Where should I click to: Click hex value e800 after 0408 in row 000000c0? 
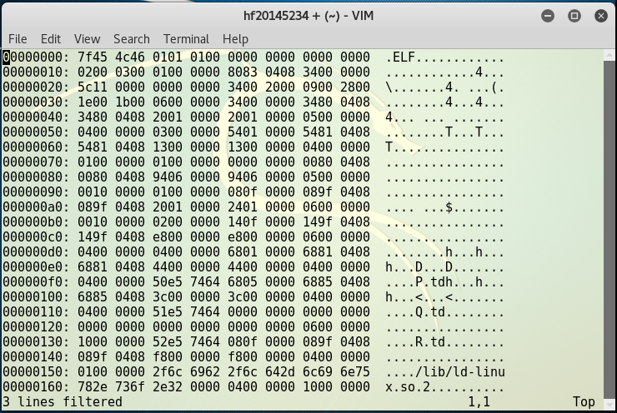(168, 236)
